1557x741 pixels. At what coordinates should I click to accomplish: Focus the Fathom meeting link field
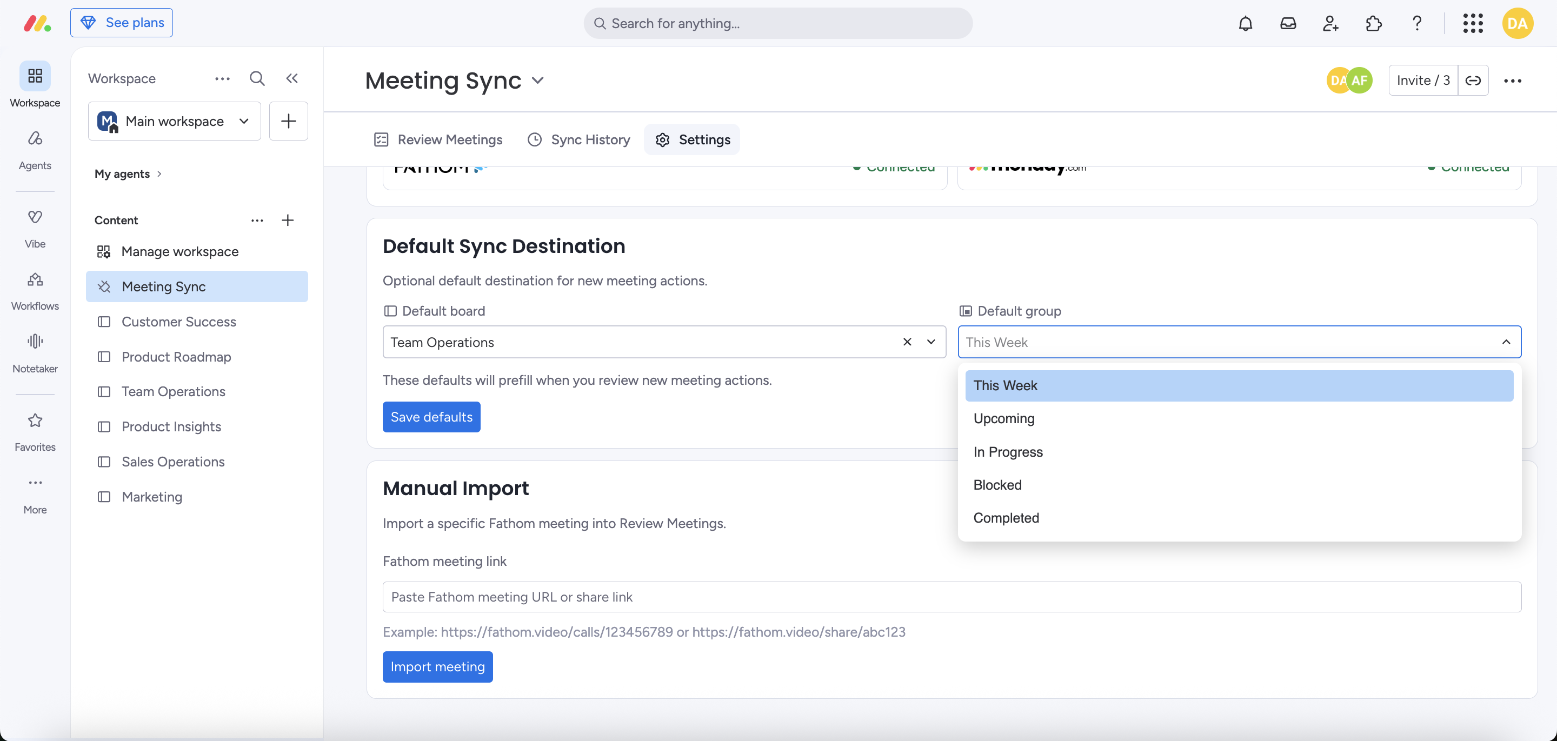952,597
